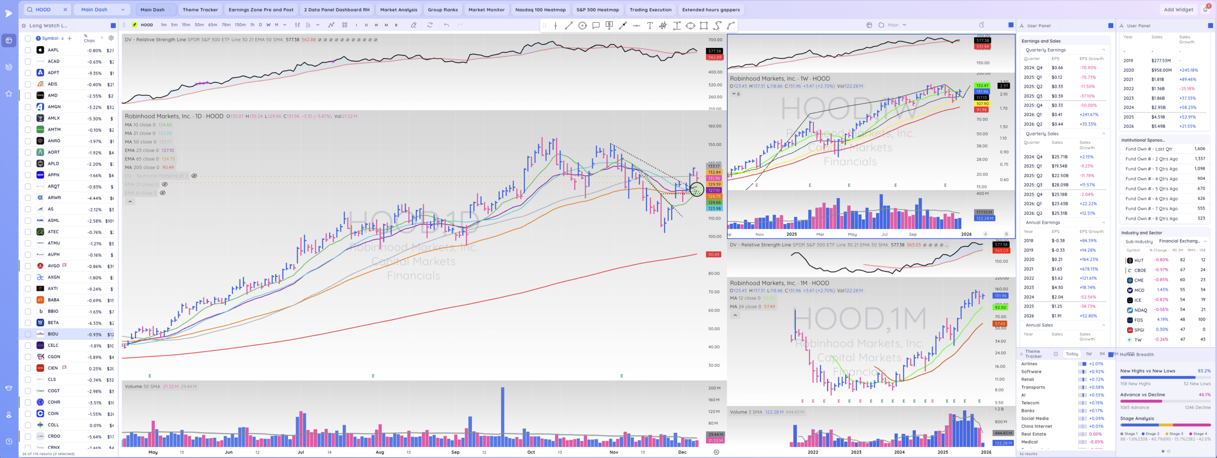Select the circle target drawing tool

582,26
